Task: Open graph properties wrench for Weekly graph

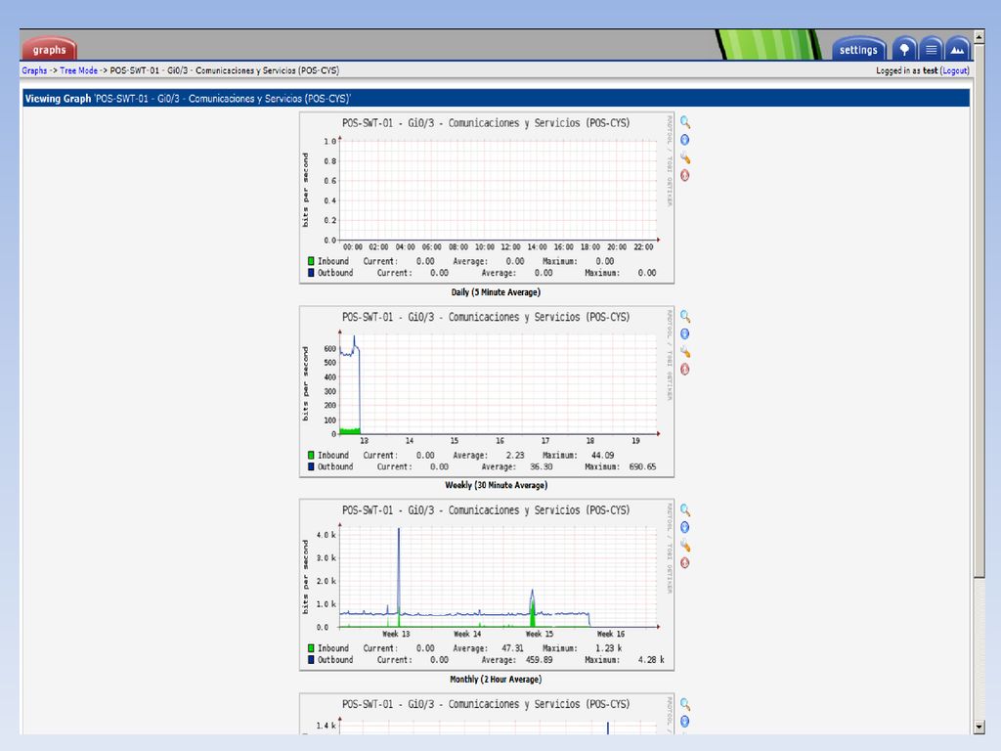Action: [x=685, y=351]
